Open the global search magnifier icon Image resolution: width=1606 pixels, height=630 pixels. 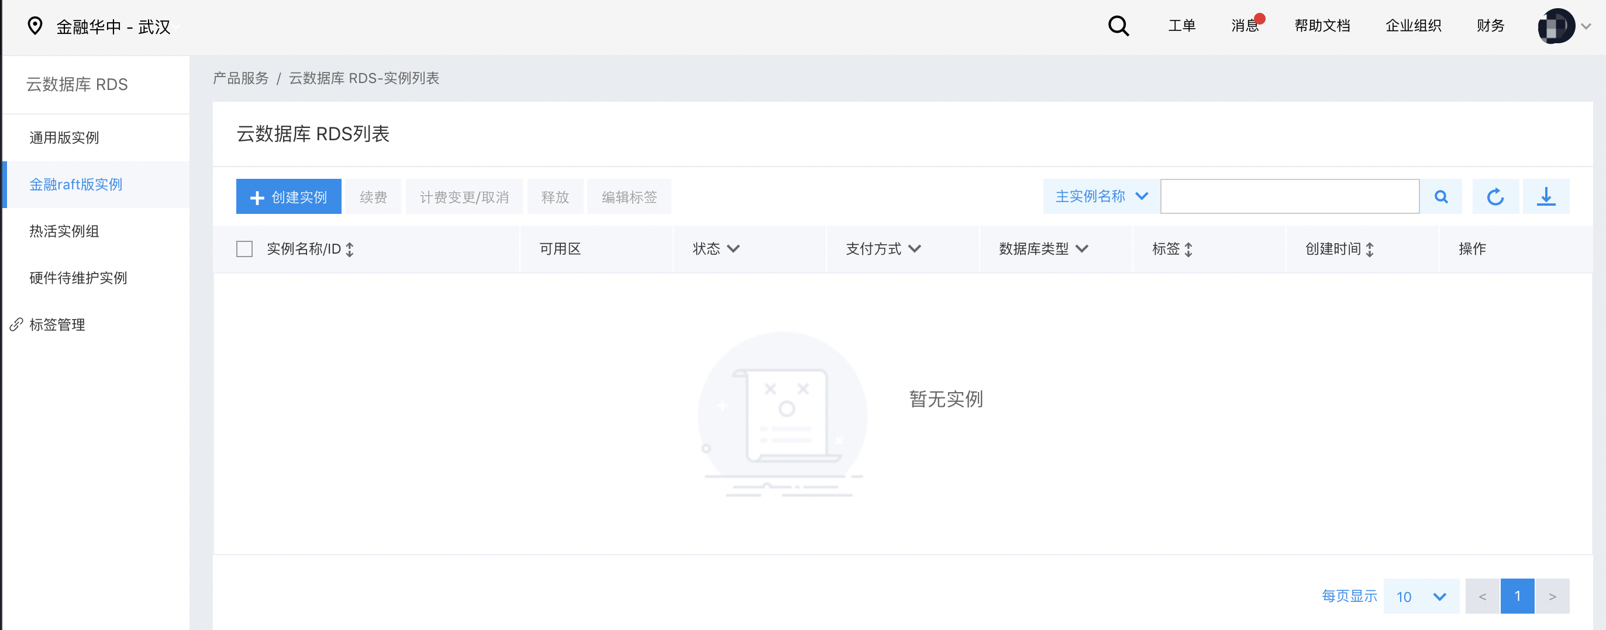[1118, 26]
